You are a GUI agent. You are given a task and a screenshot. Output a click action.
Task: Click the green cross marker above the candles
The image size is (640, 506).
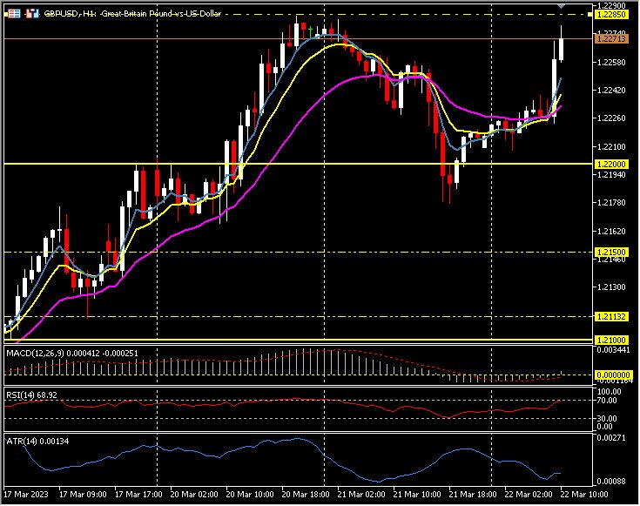tap(311, 28)
